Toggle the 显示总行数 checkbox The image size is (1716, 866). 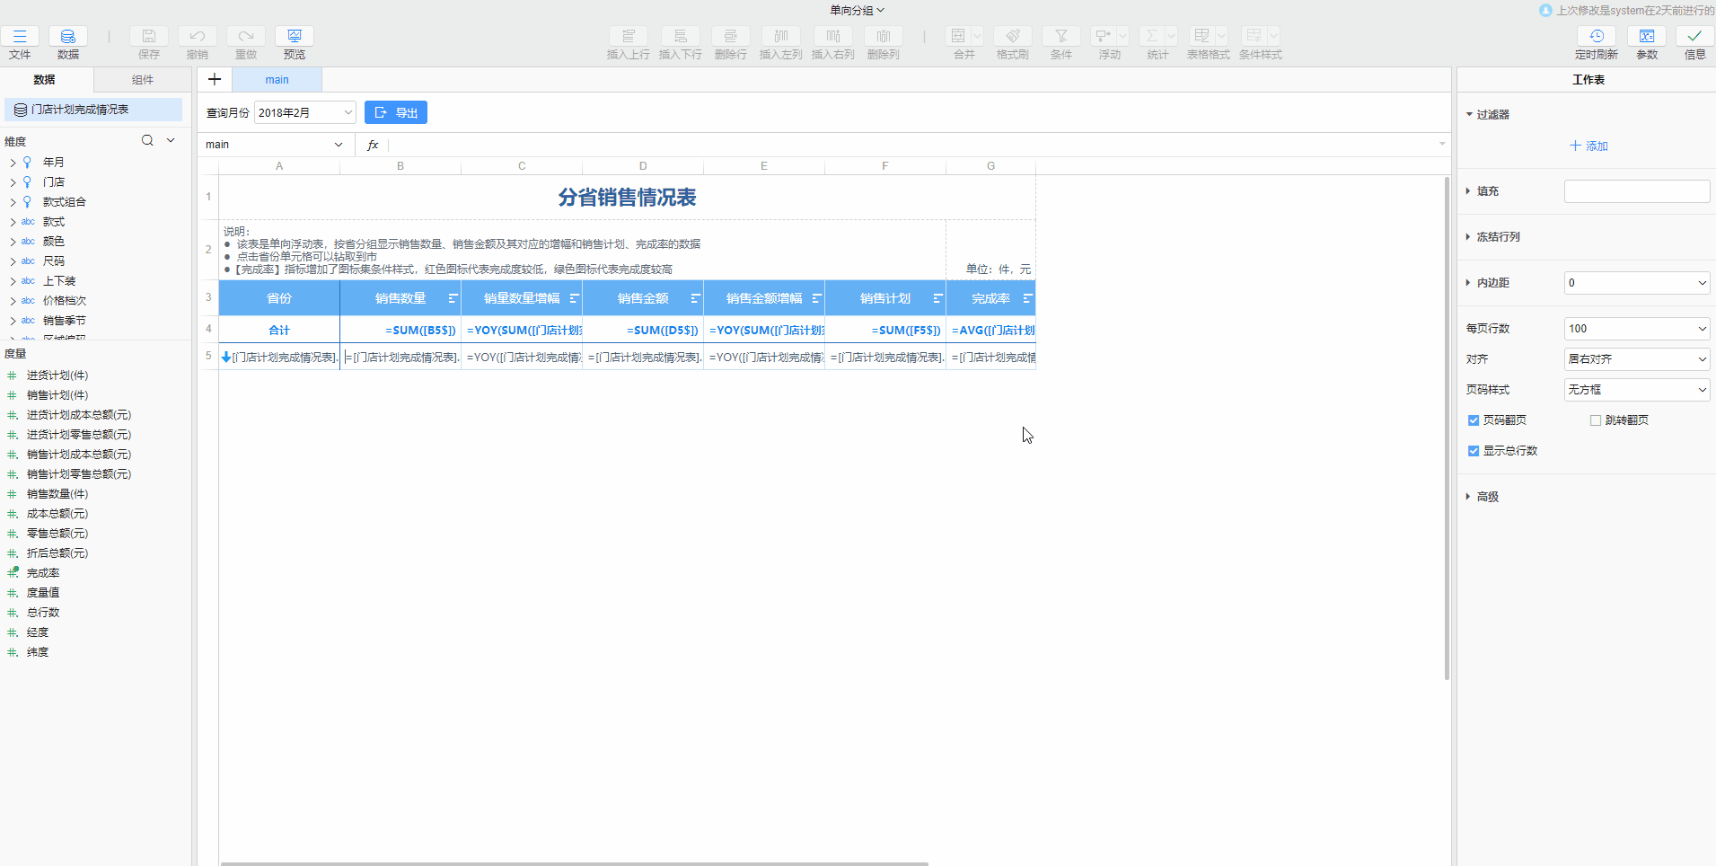click(x=1474, y=451)
